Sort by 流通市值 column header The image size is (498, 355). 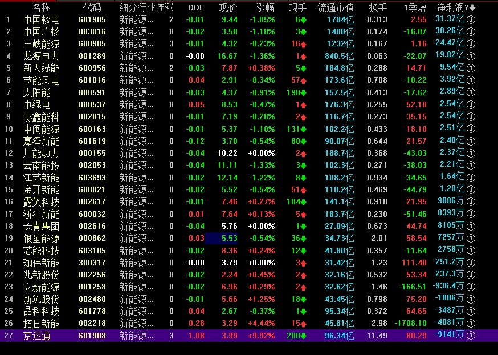point(336,7)
